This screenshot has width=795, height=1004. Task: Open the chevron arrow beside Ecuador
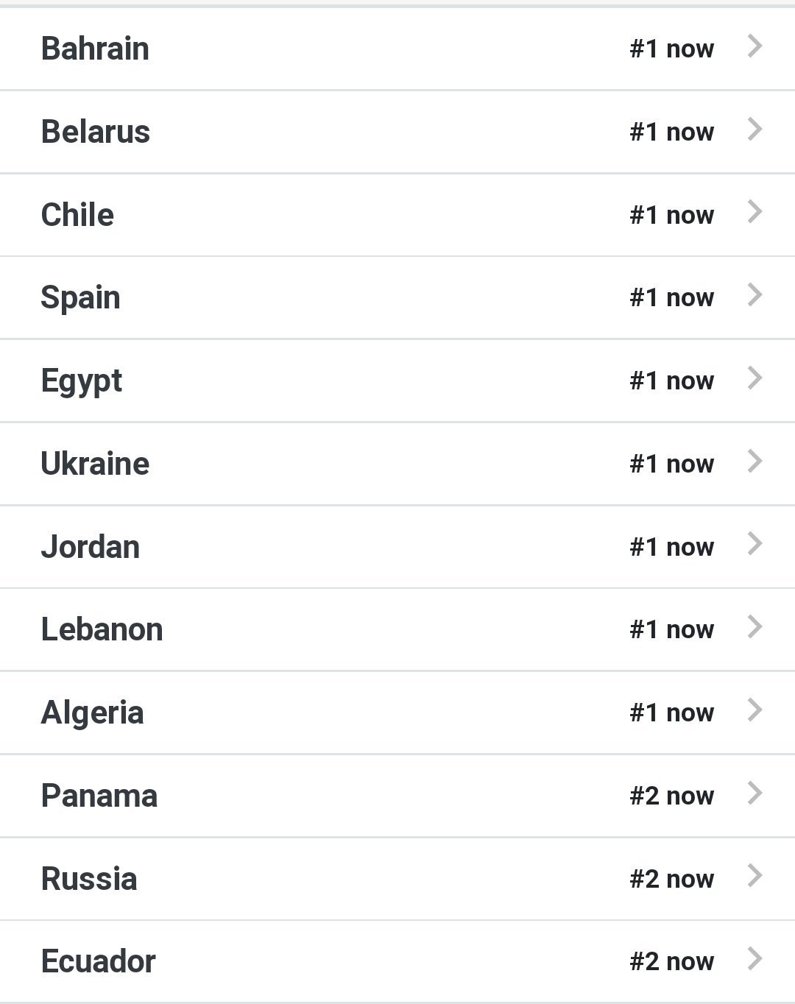[755, 959]
